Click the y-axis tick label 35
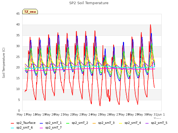 pos(18,35)
